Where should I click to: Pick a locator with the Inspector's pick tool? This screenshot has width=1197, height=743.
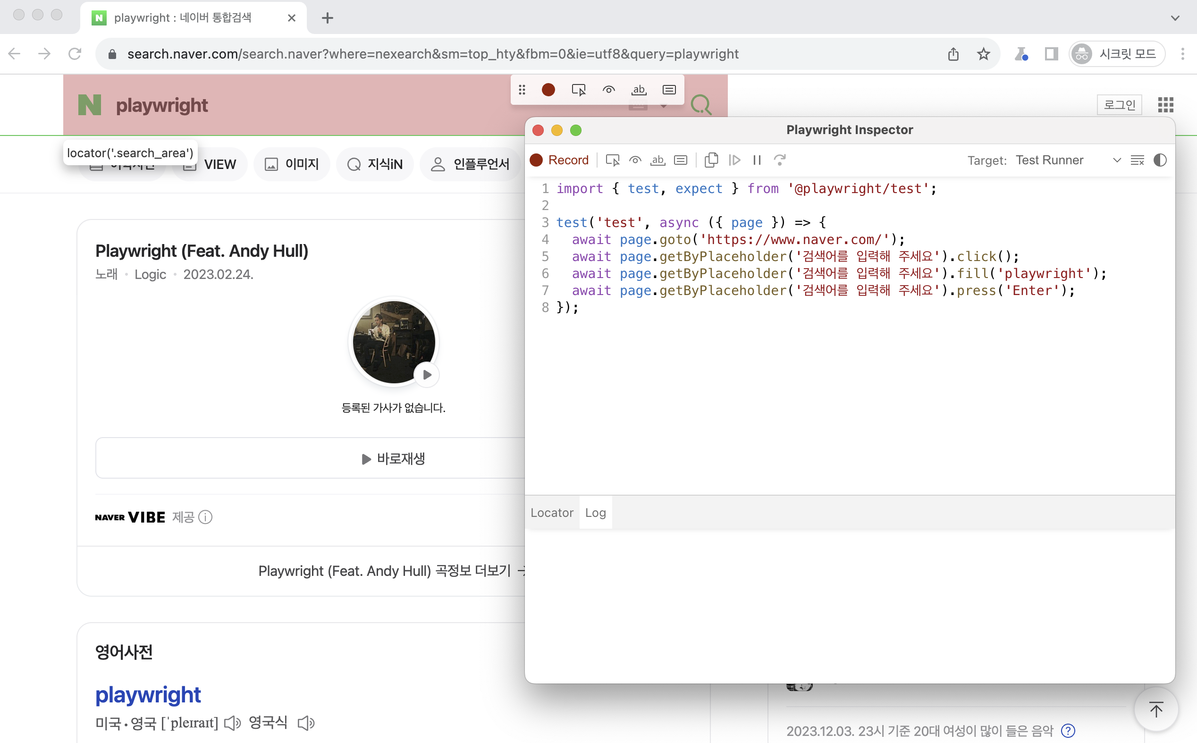pyautogui.click(x=612, y=160)
